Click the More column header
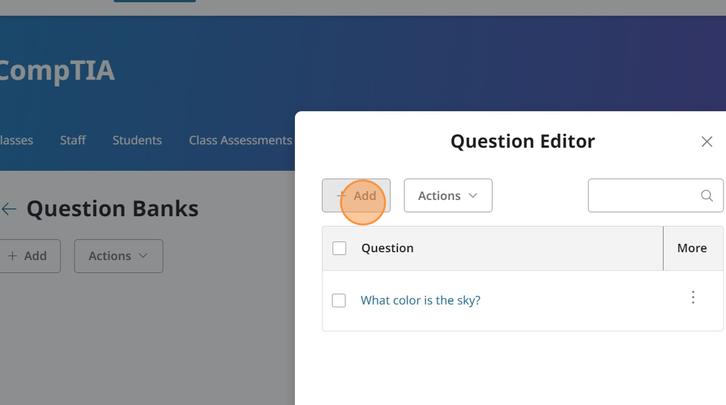726x405 pixels. click(692, 248)
